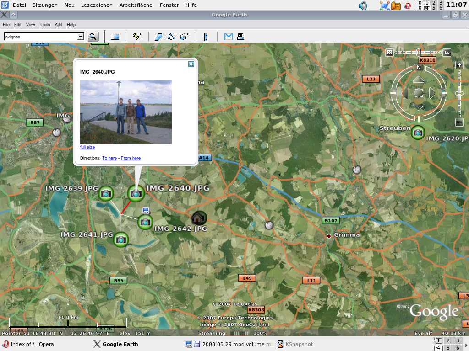Click the North N compass button

(419, 68)
